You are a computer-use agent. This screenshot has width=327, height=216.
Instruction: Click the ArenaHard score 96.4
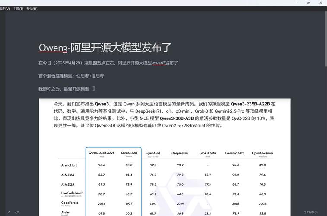click(235, 165)
